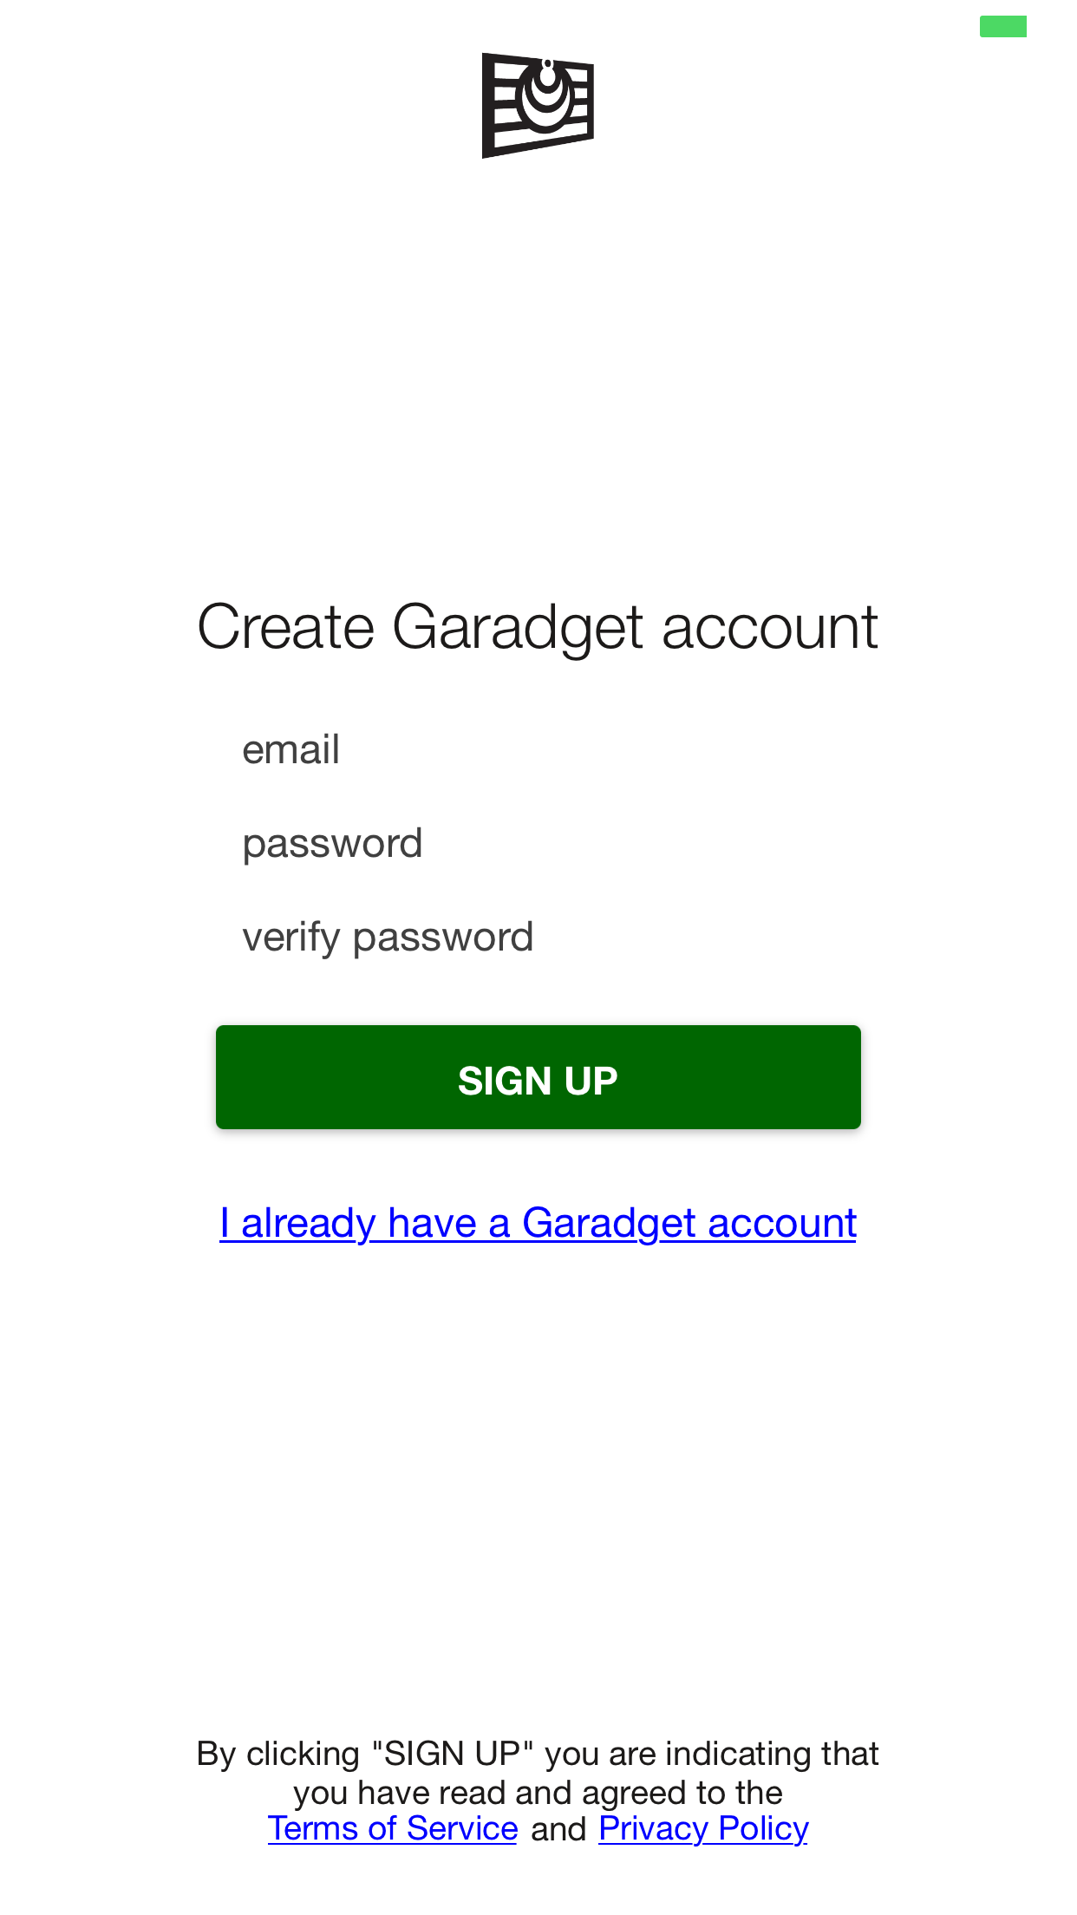Select the verify password field

pos(538,937)
